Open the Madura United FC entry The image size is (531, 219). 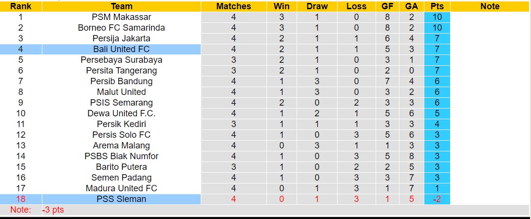(x=121, y=188)
